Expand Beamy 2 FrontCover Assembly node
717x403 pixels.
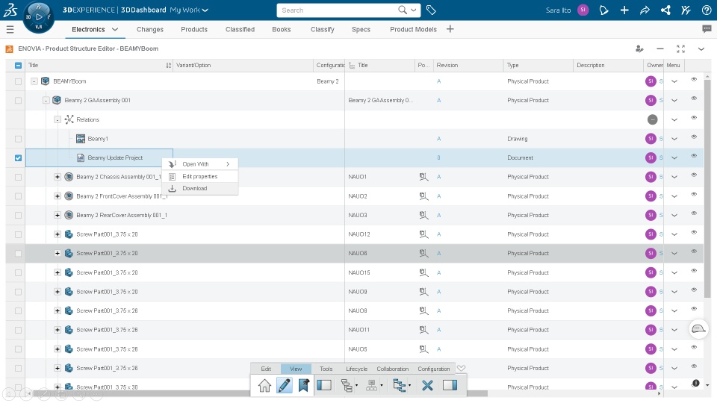click(x=58, y=196)
